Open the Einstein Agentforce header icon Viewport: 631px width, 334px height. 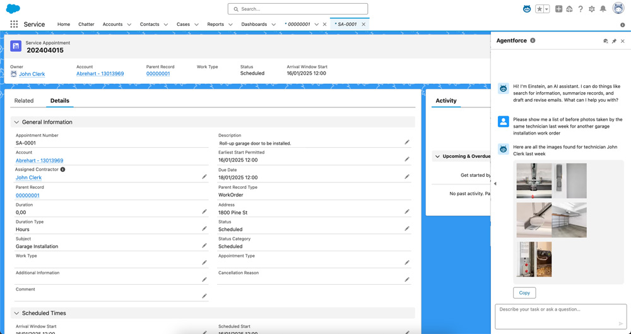[x=526, y=9]
